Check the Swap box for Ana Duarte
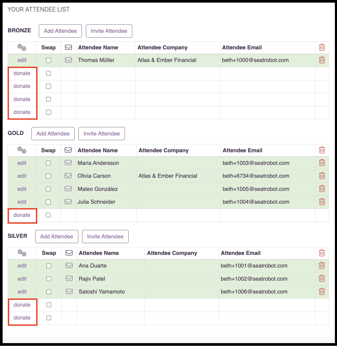The height and width of the screenshot is (346, 337). [x=49, y=266]
